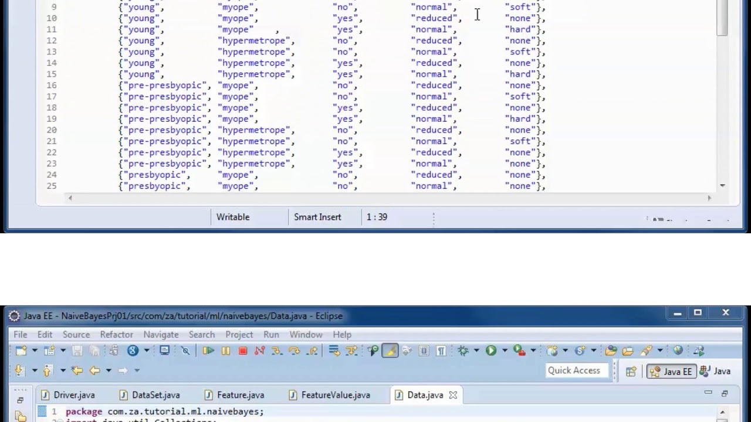Open the Back history dropdown arrow
Viewport: 751px width, 422px height.
tap(109, 370)
